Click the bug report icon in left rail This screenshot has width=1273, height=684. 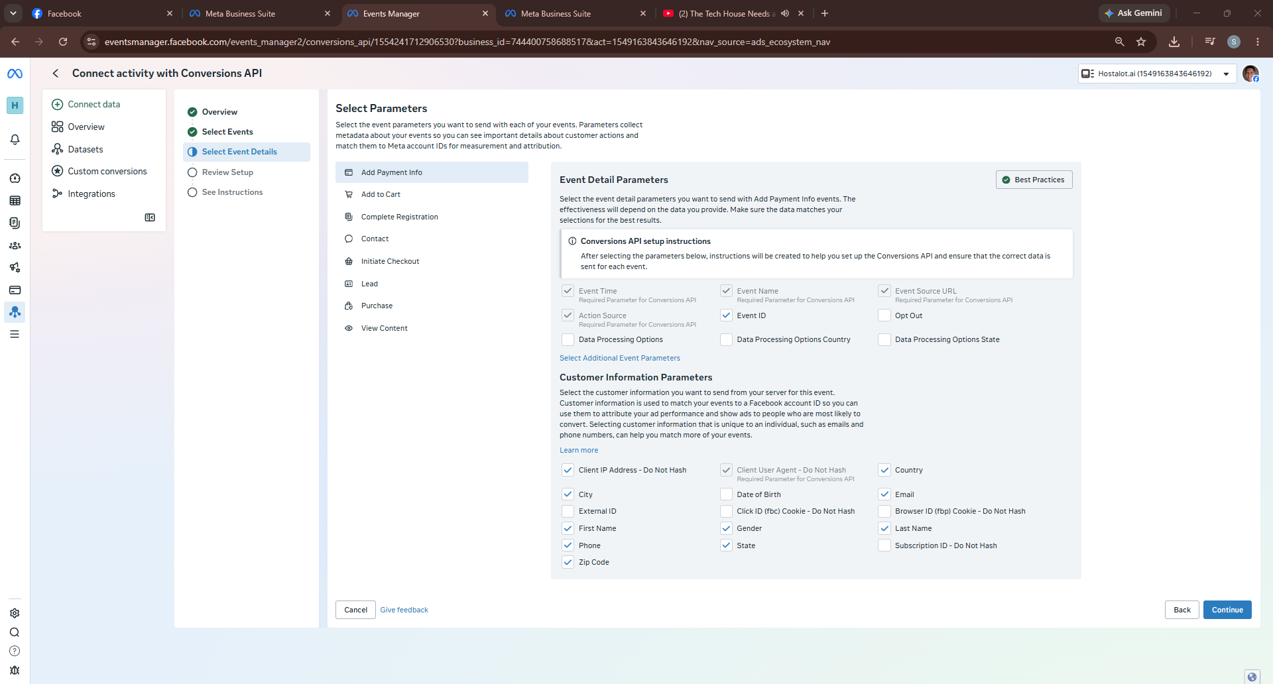pyautogui.click(x=15, y=670)
